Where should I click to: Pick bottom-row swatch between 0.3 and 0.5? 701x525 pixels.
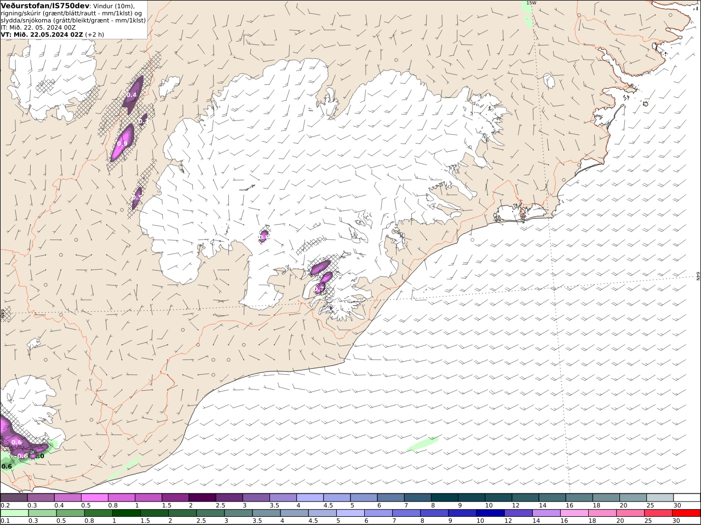(42, 513)
